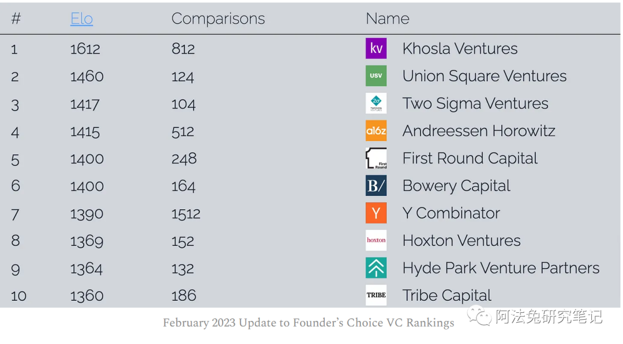Click the orange Y Combinator logo
This screenshot has height=344, width=623.
tap(376, 213)
